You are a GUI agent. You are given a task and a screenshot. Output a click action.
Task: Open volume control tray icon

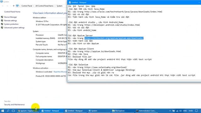coord(181,111)
